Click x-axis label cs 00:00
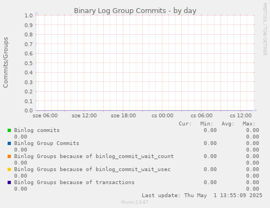Image resolution: width=270 pixels, height=208 pixels. [162, 116]
